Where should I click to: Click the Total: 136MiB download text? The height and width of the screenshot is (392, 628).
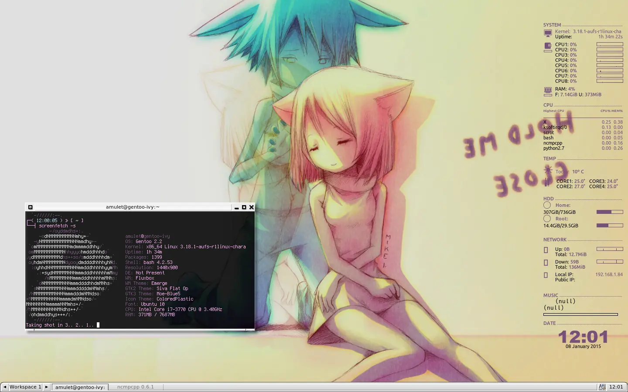point(570,267)
